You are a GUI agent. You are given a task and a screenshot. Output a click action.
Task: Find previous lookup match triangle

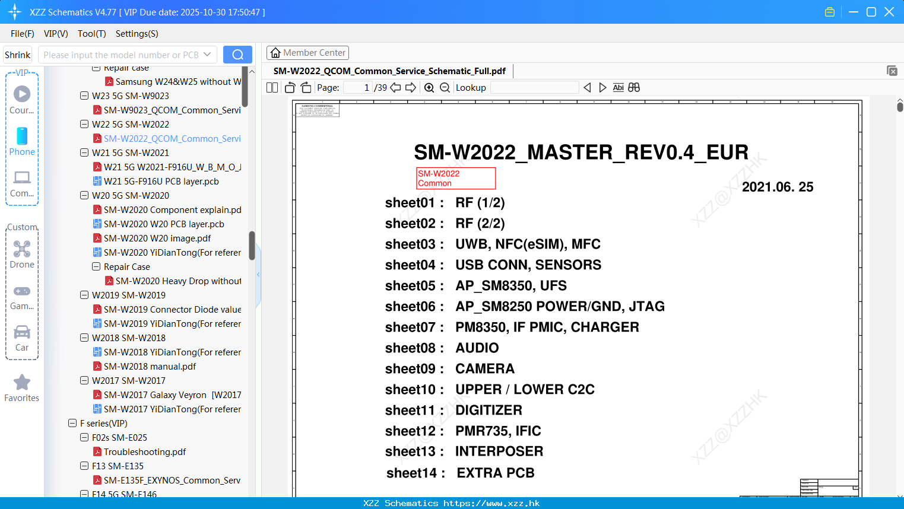587,87
